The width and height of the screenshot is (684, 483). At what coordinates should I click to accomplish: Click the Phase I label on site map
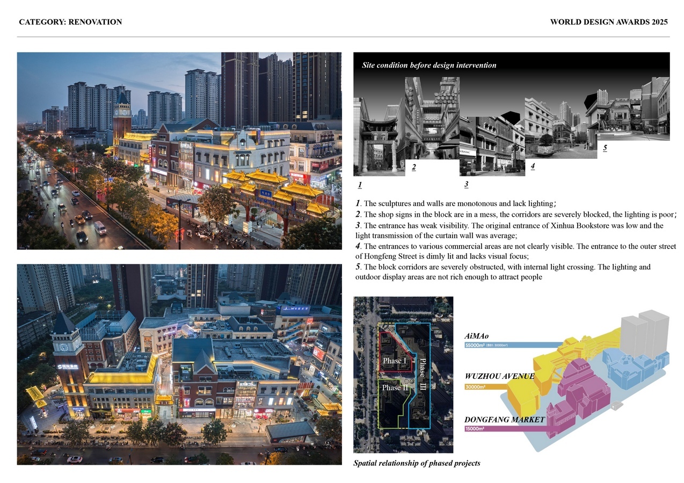(394, 361)
